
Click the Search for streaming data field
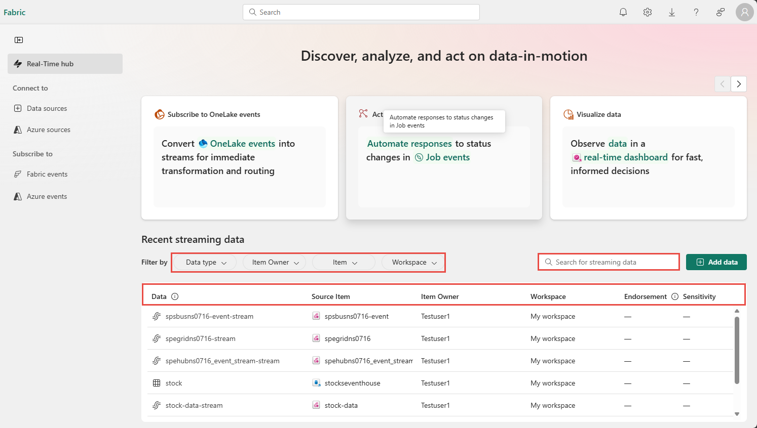pyautogui.click(x=609, y=262)
